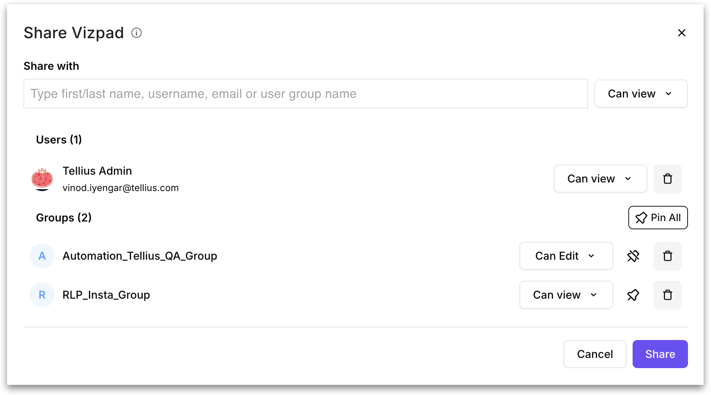Click the R avatar of RLP_Insta_Group
This screenshot has width=711, height=395.
point(42,295)
